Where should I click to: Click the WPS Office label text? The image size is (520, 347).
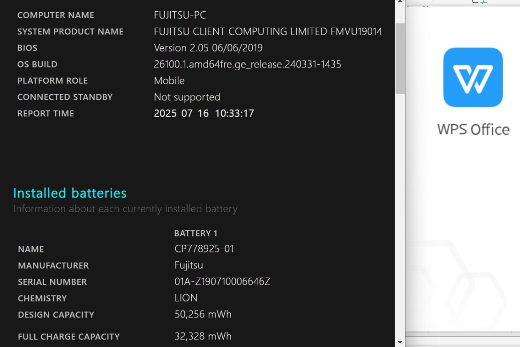[x=473, y=129]
